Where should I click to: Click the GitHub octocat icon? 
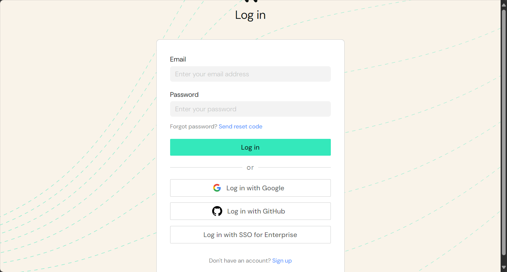[217, 211]
